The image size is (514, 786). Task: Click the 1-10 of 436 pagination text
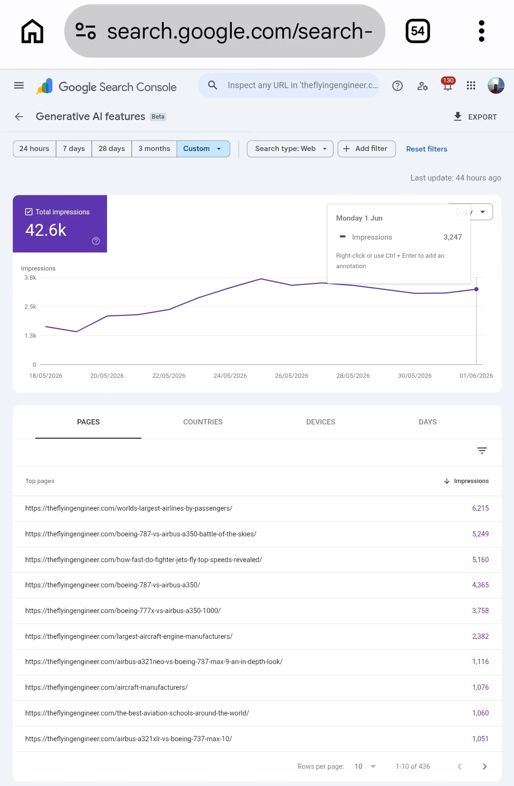[413, 766]
